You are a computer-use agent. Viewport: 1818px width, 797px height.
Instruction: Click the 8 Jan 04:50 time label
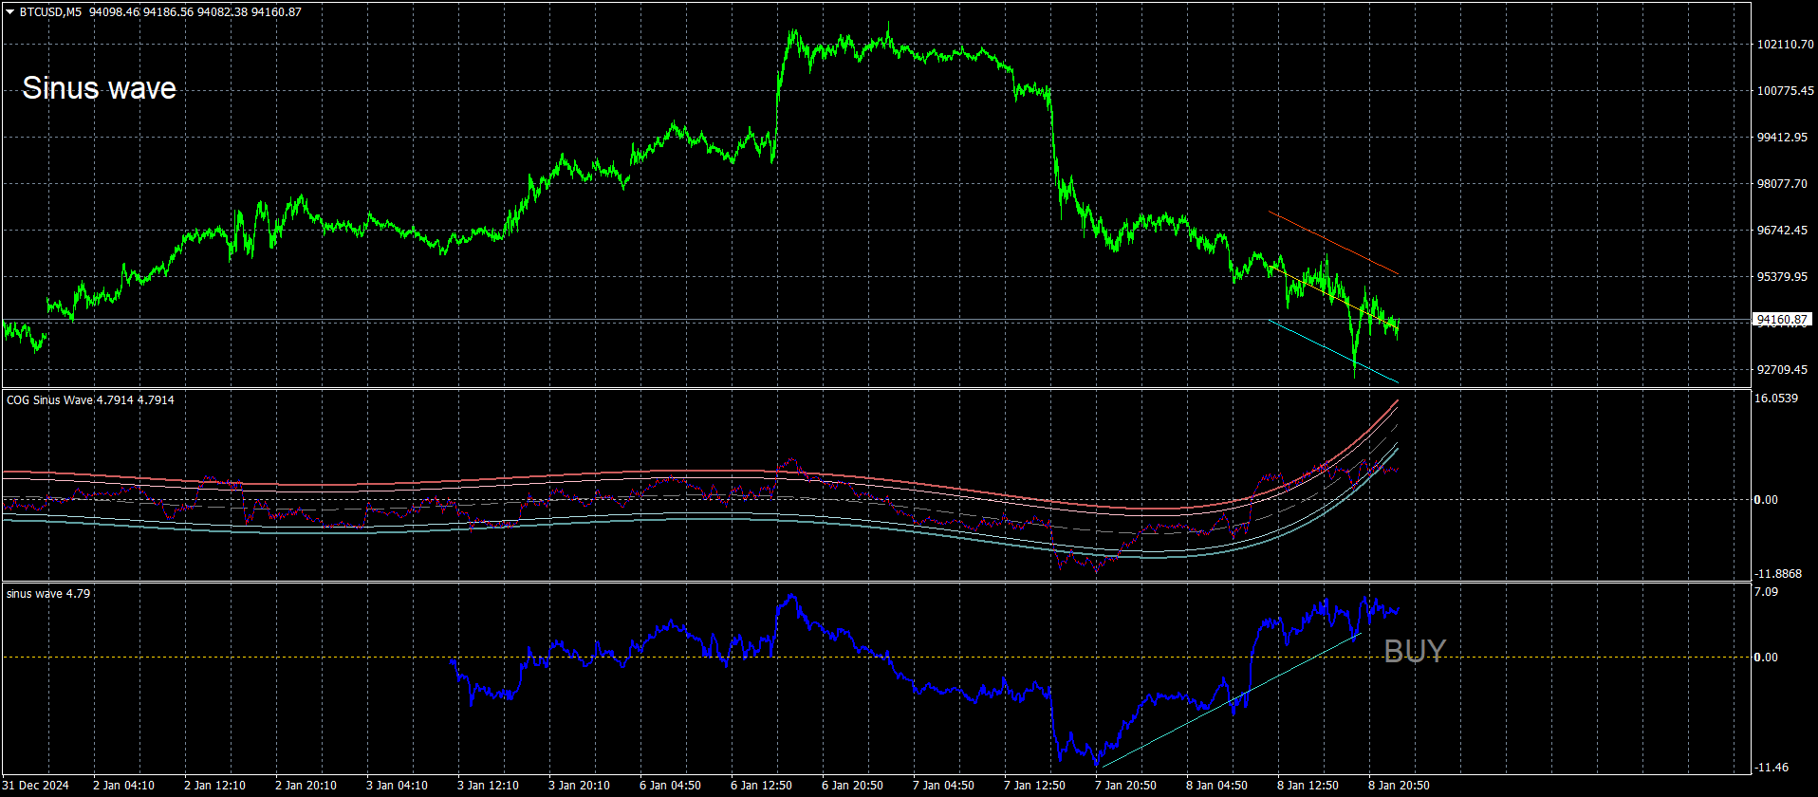(x=1217, y=786)
